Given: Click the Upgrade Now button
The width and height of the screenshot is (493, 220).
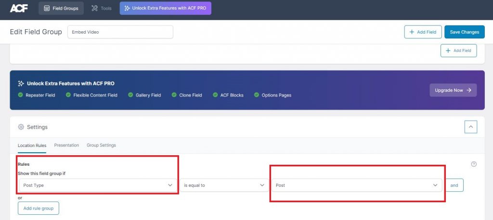Looking at the screenshot, I should [453, 90].
